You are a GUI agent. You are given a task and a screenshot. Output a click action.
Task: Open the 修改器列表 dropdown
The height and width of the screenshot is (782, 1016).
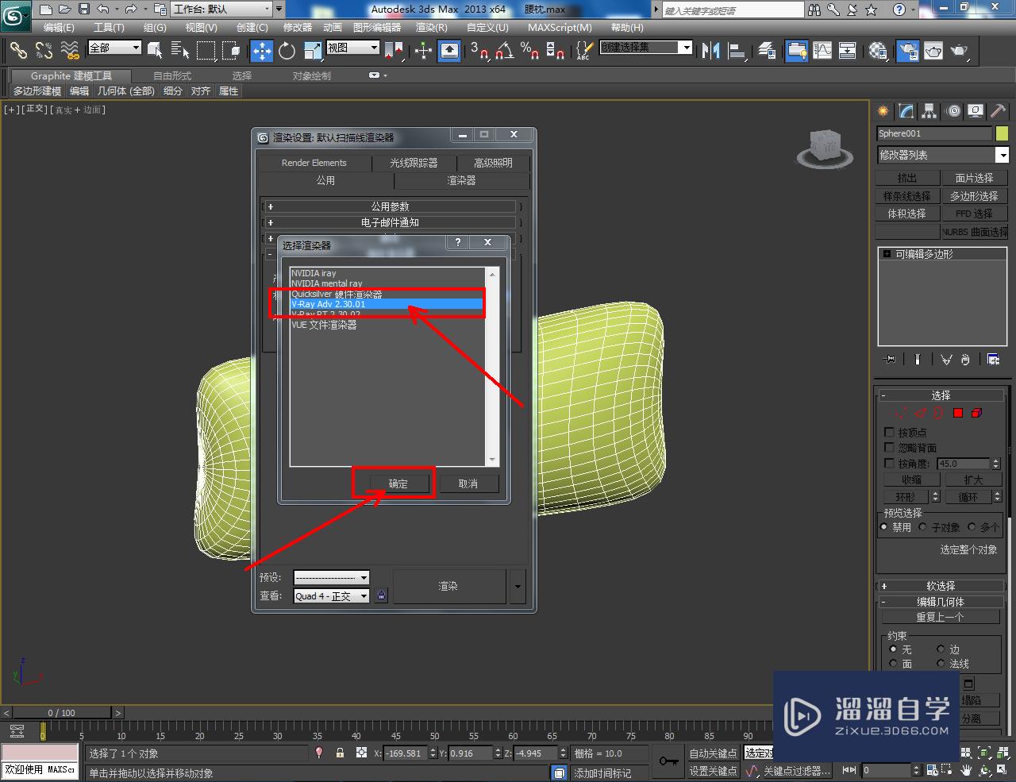point(943,155)
